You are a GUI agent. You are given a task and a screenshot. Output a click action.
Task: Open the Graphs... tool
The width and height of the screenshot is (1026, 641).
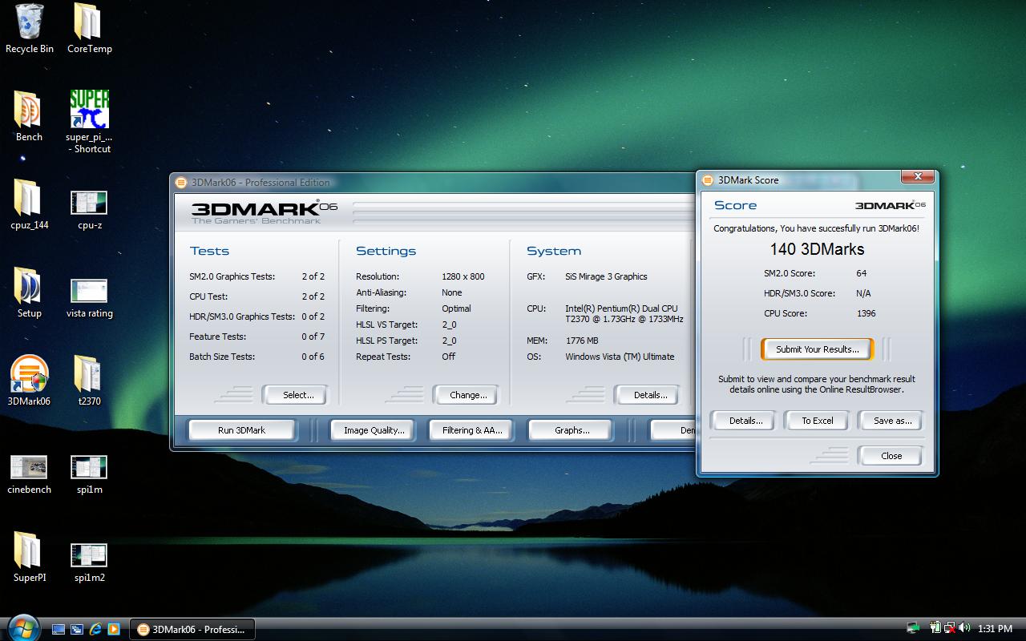click(x=571, y=430)
